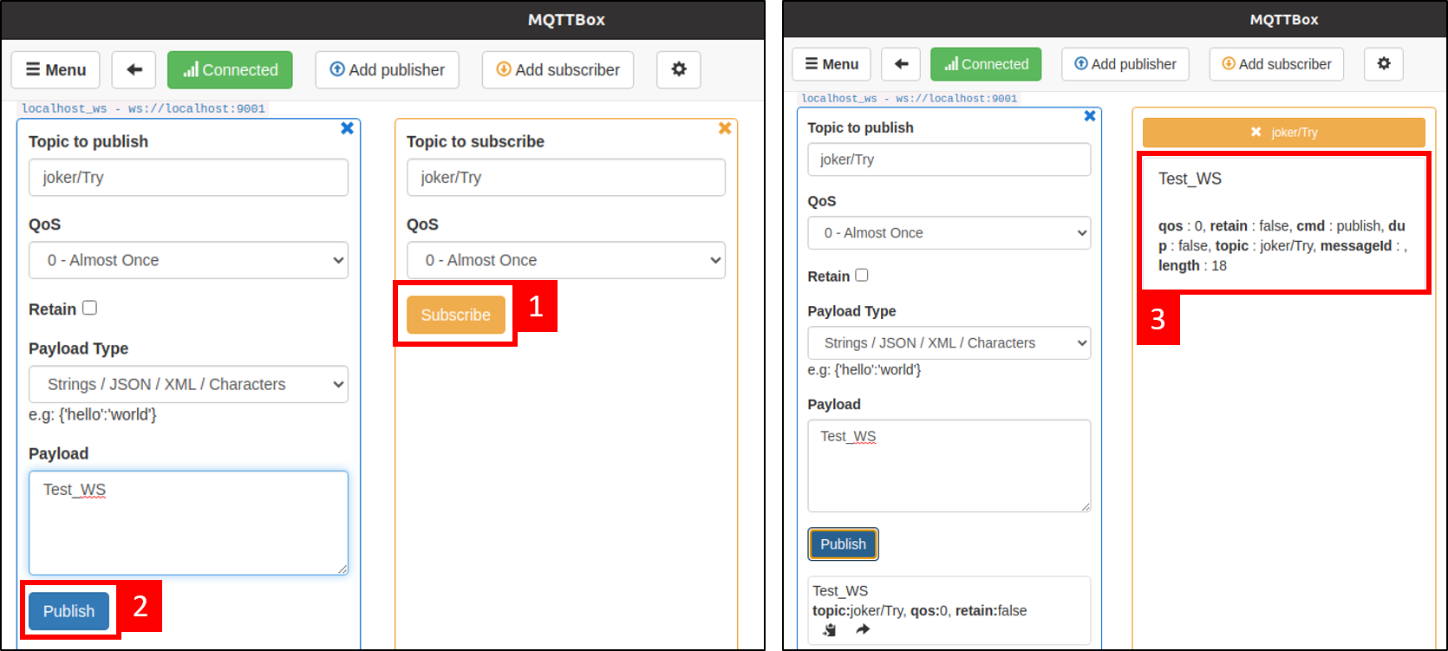Open the publisher QoS dropdown in the left window
1448x651 pixels.
(188, 260)
